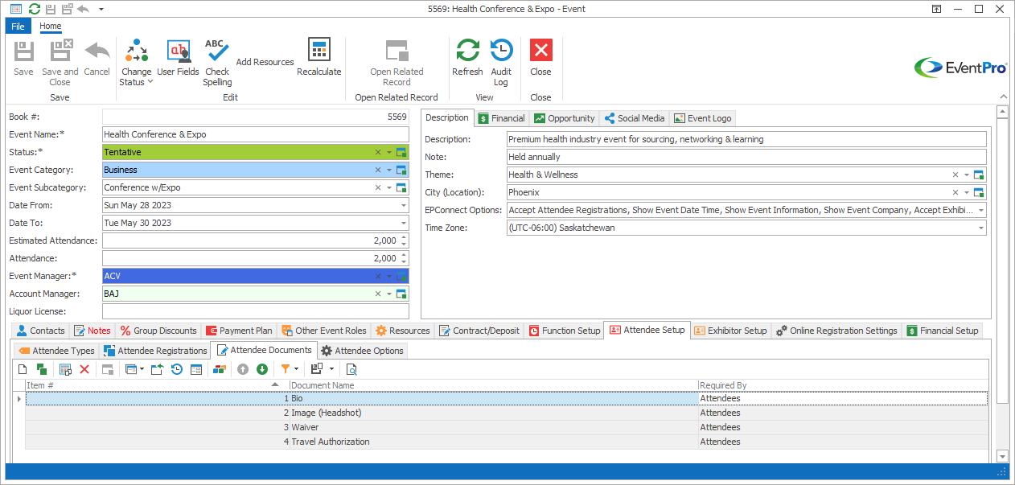This screenshot has width=1015, height=485.
Task: Run Check Spelling
Action: (216, 63)
